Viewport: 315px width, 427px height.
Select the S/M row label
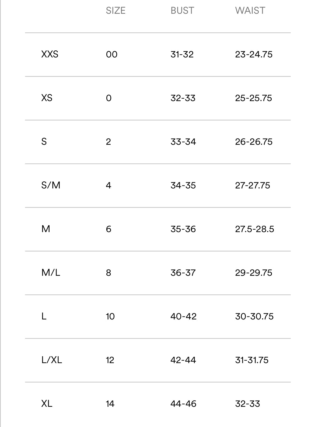pyautogui.click(x=51, y=185)
